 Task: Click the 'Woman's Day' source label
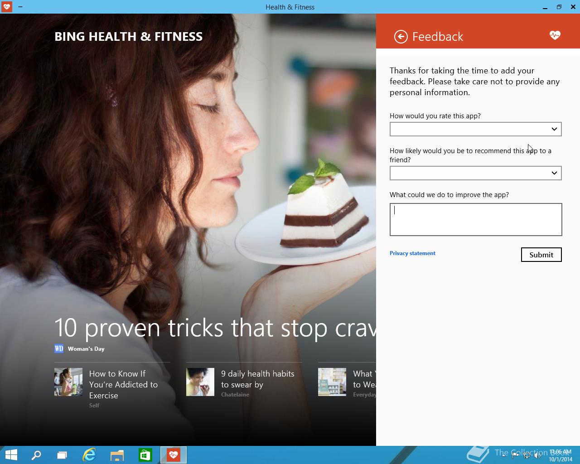[x=86, y=349]
